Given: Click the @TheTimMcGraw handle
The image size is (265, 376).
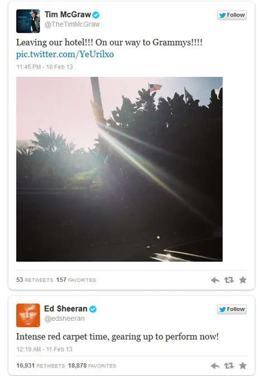Looking at the screenshot, I should point(72,24).
